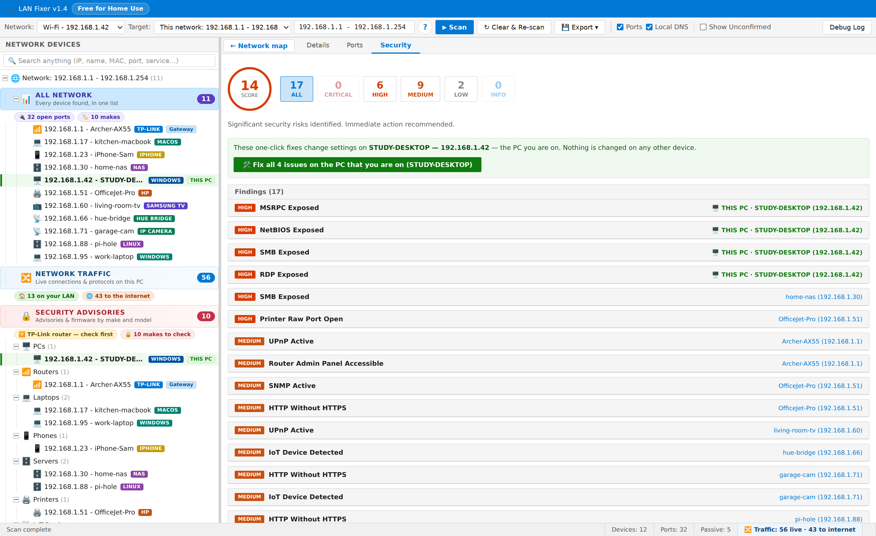This screenshot has width=876, height=536.
Task: Click the help question mark icon
Action: point(425,27)
